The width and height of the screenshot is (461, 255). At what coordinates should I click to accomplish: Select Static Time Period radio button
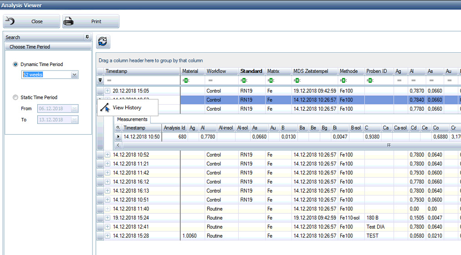(x=16, y=97)
